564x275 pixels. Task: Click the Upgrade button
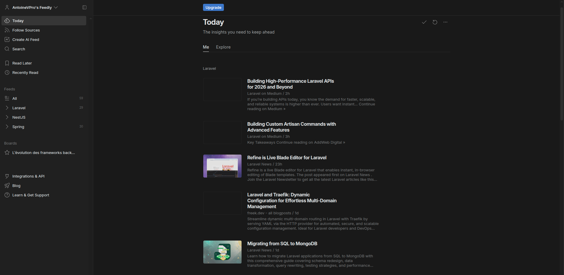point(213,7)
